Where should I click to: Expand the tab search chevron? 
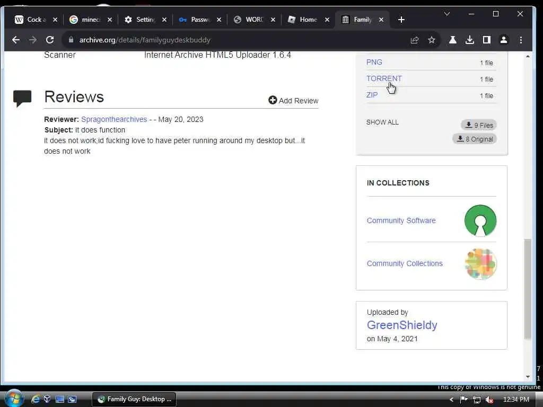[446, 14]
